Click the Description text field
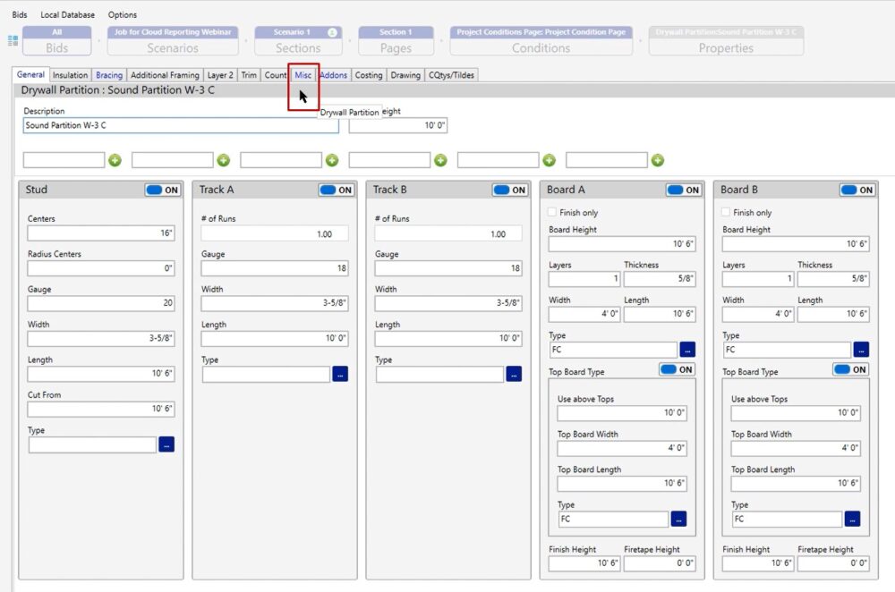The width and height of the screenshot is (895, 592). (x=181, y=126)
